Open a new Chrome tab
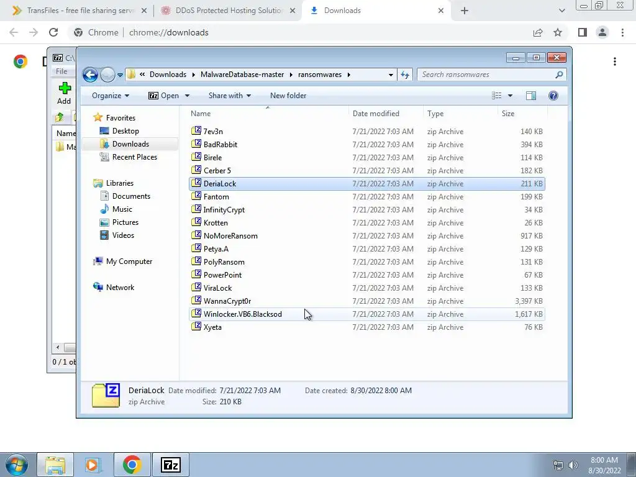 pyautogui.click(x=465, y=11)
